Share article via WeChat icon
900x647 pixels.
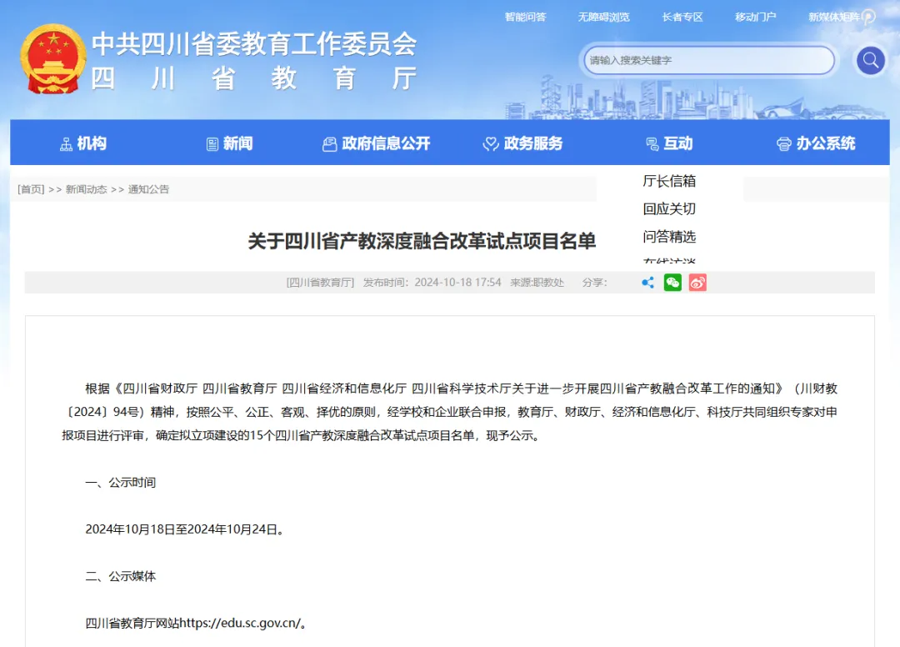pos(672,283)
